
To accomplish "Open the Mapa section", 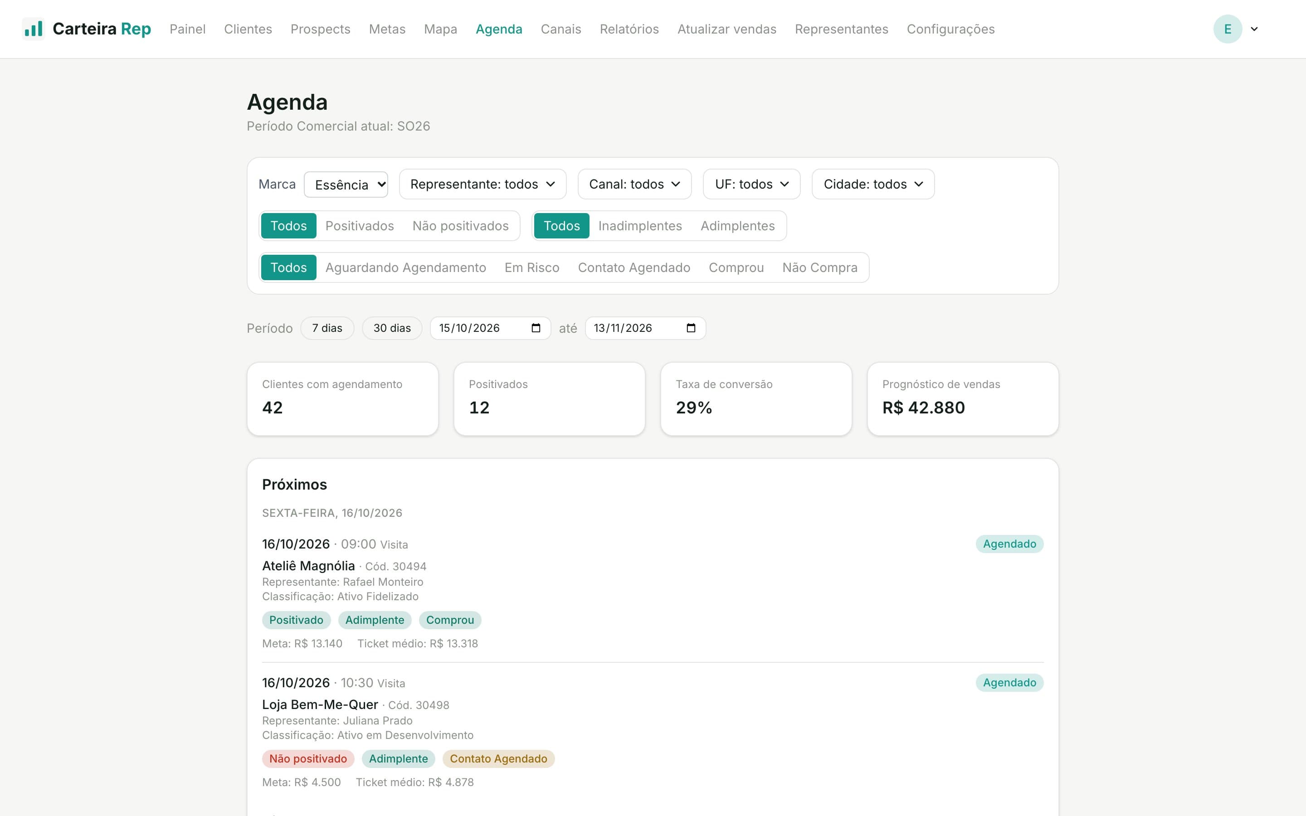I will click(x=440, y=29).
